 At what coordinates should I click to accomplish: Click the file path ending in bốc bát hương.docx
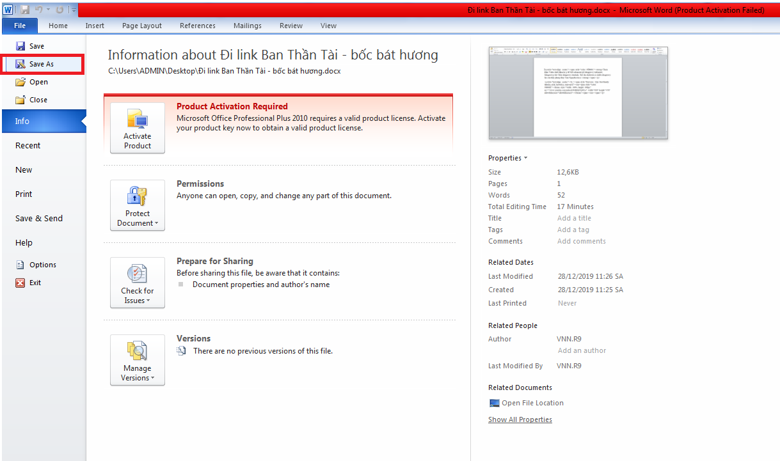225,71
